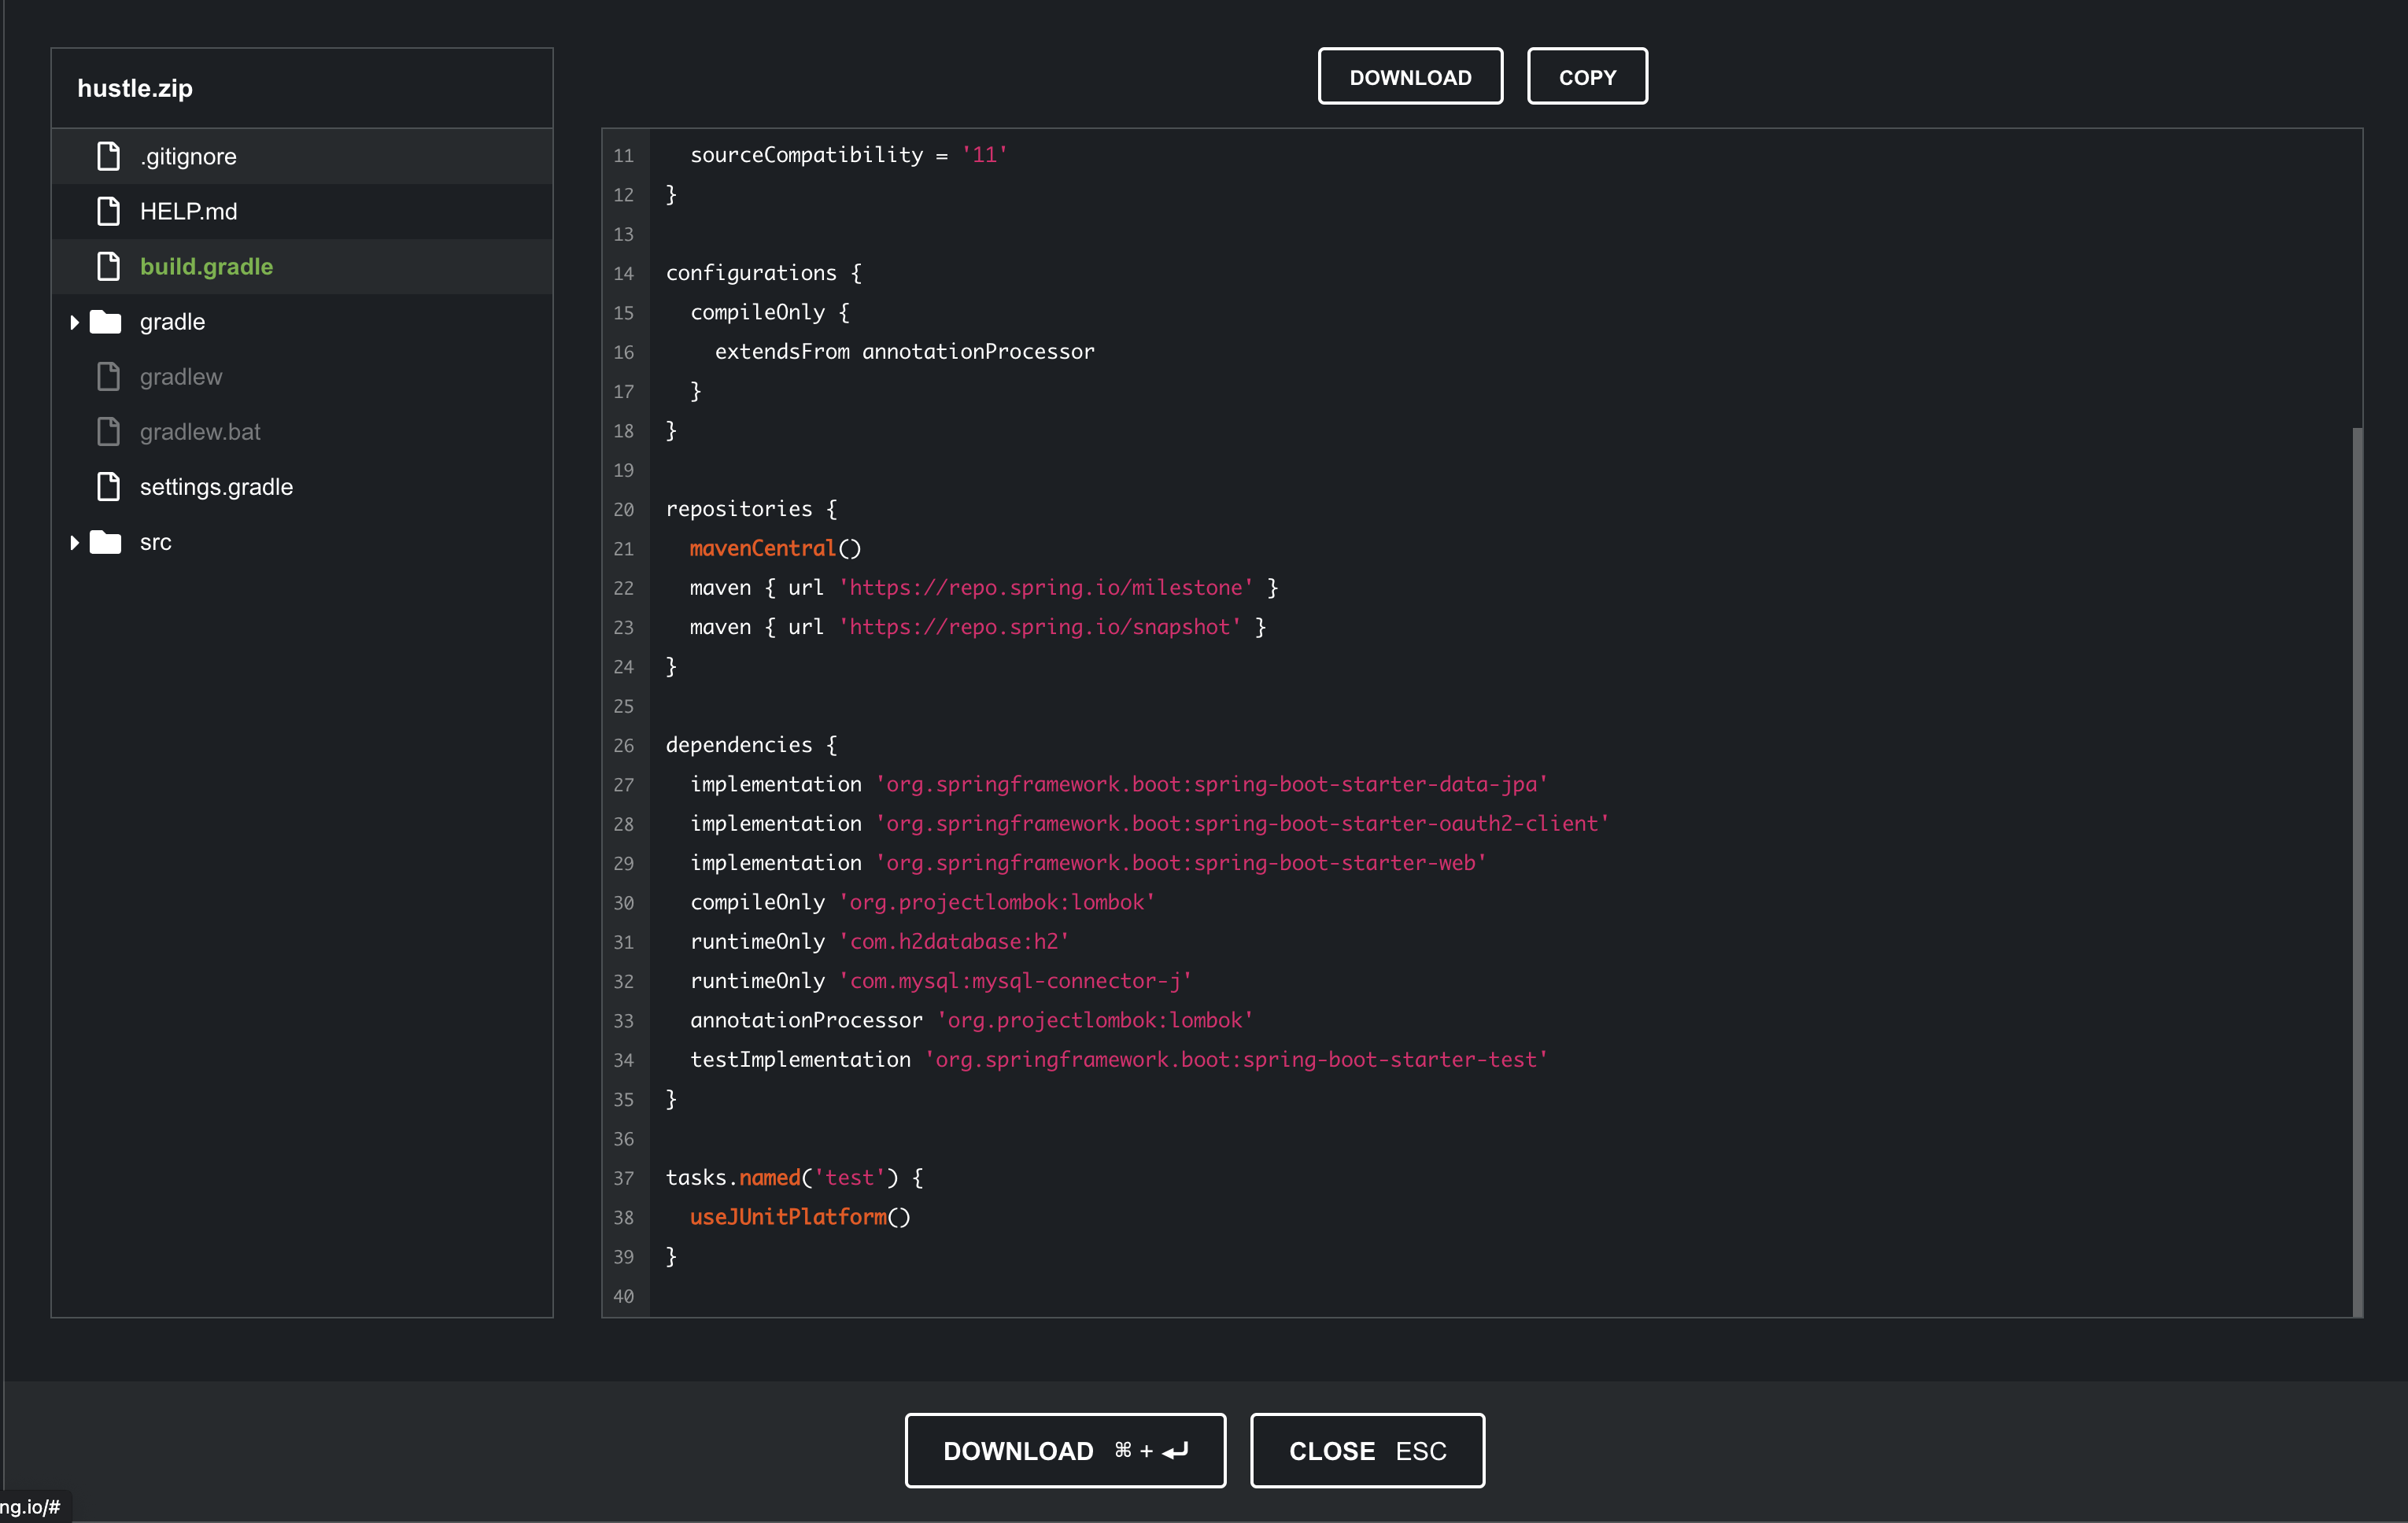Viewport: 2408px width, 1523px height.
Task: Click the top DOWNLOAD file button
Action: pos(1410,76)
